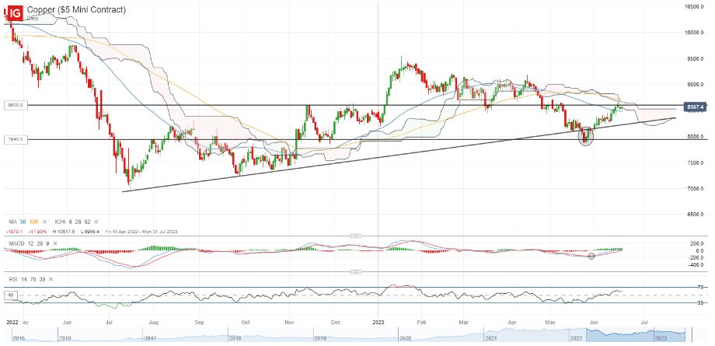Open MACD indicator settings label
Image resolution: width=715 pixels, height=346 pixels.
[16, 242]
